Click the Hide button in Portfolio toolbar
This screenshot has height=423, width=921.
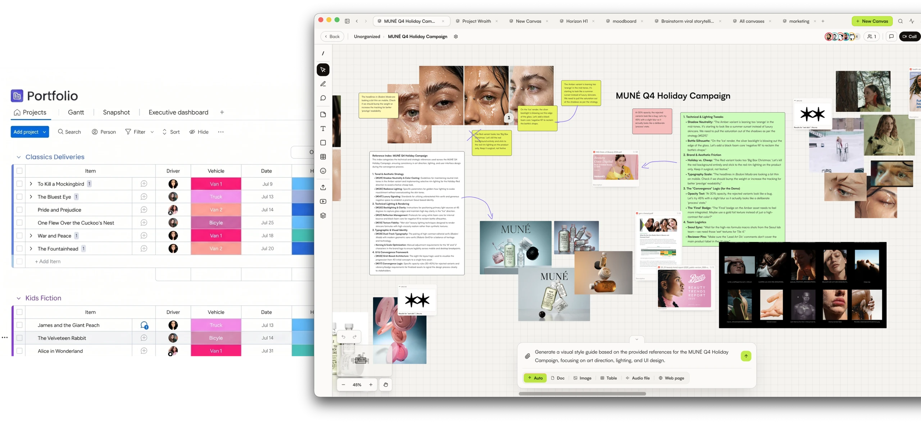(199, 132)
